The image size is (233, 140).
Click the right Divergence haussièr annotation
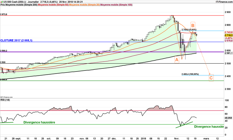[209, 127]
